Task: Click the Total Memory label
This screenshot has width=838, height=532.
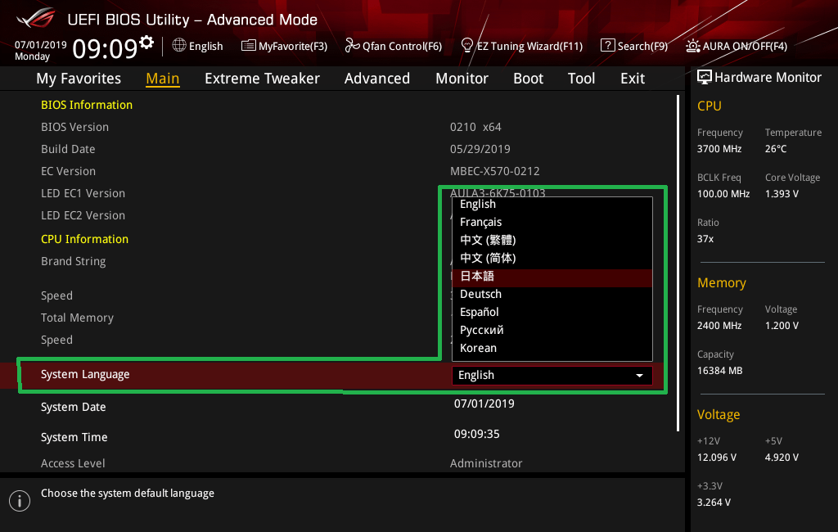Action: point(78,318)
